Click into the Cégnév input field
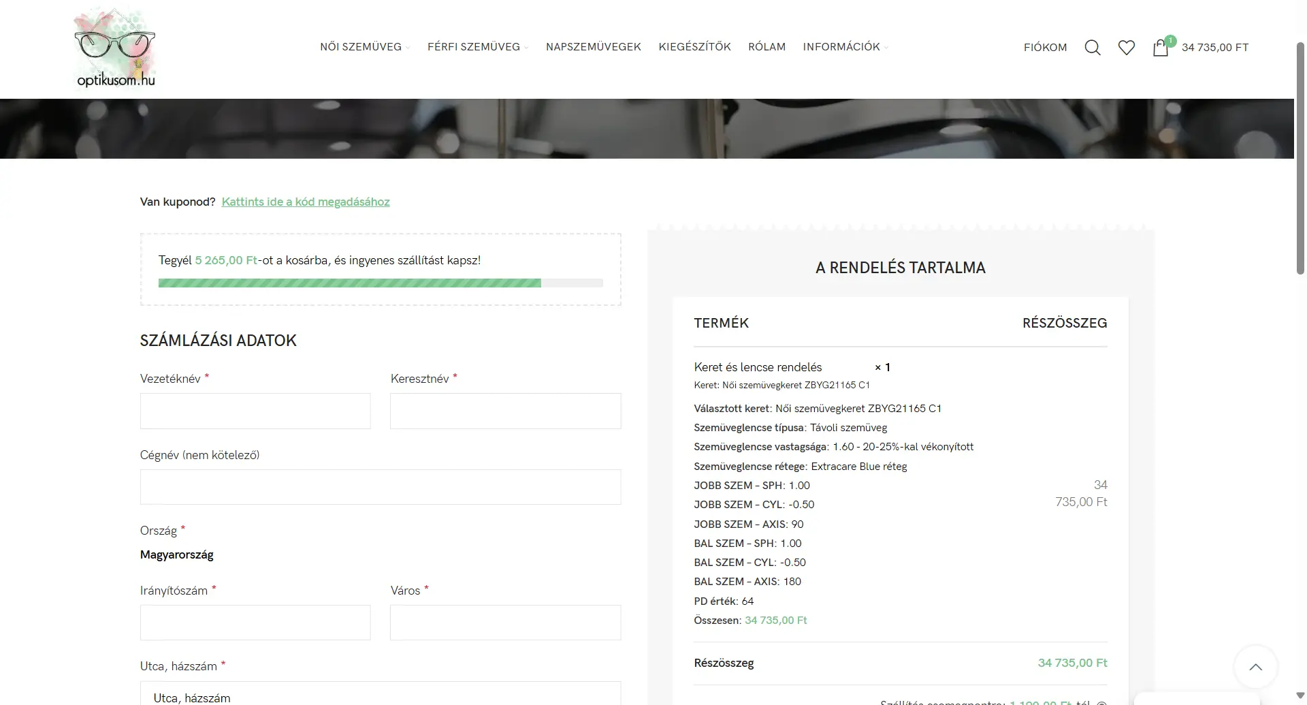 click(381, 487)
